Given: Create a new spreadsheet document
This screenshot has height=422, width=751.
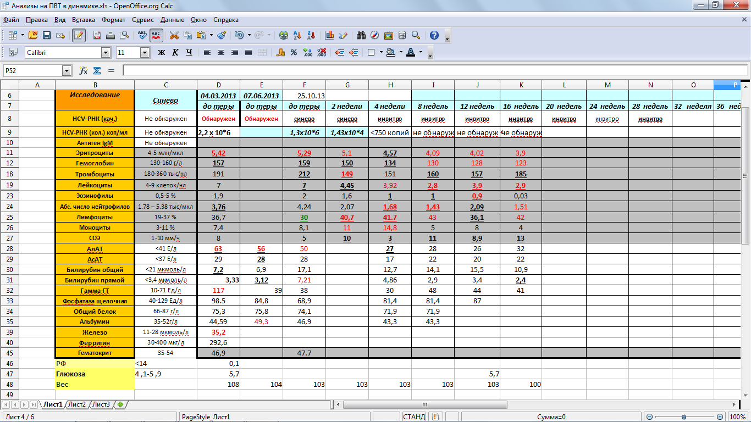Looking at the screenshot, I should (x=13, y=35).
